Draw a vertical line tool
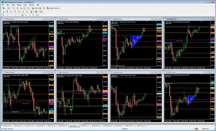 (11, 15)
